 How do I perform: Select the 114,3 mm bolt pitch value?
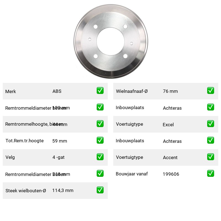[63, 190]
